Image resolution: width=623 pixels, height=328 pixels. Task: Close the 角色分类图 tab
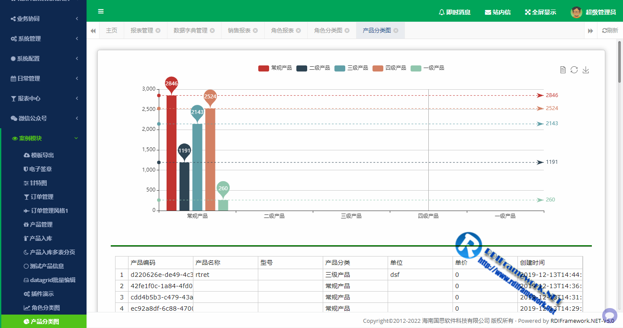click(347, 30)
